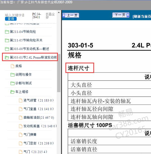Click left arrow icon on 上一页 button

point(64,15)
